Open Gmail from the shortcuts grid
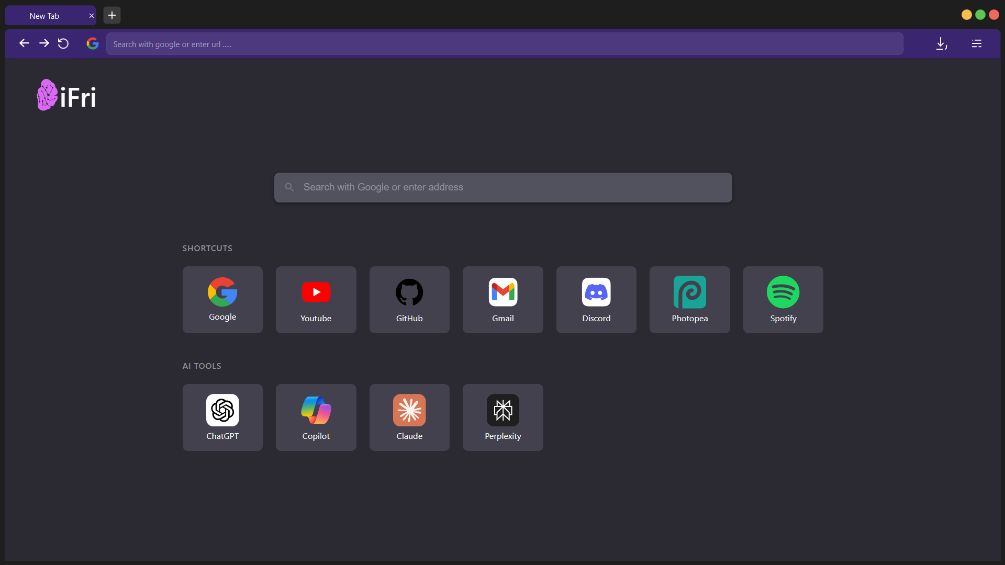The height and width of the screenshot is (565, 1005). (502, 299)
